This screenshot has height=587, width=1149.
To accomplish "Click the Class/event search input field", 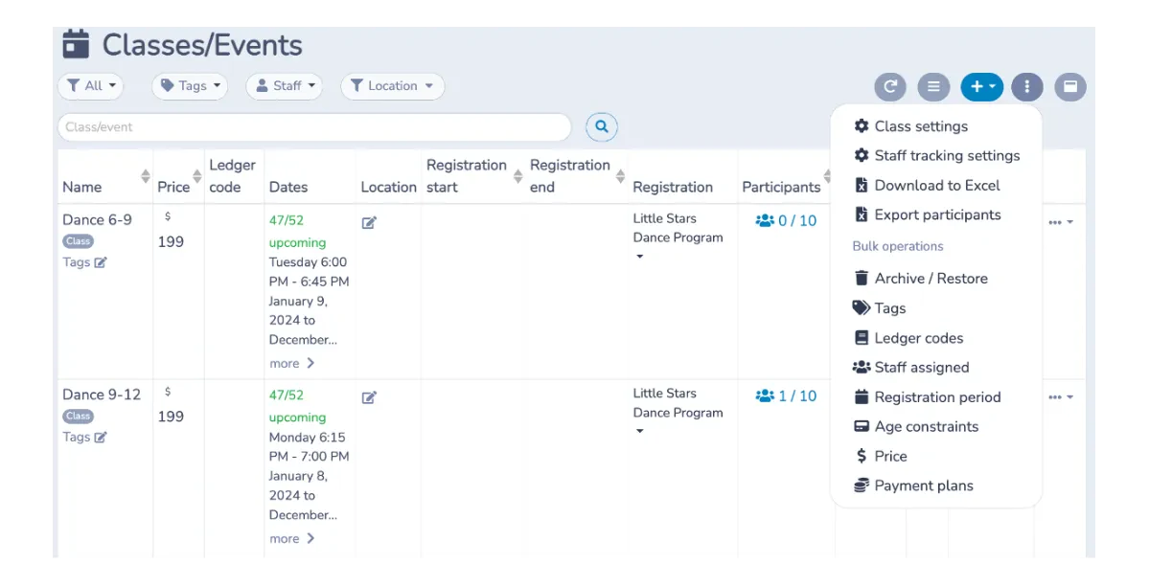I will click(314, 126).
